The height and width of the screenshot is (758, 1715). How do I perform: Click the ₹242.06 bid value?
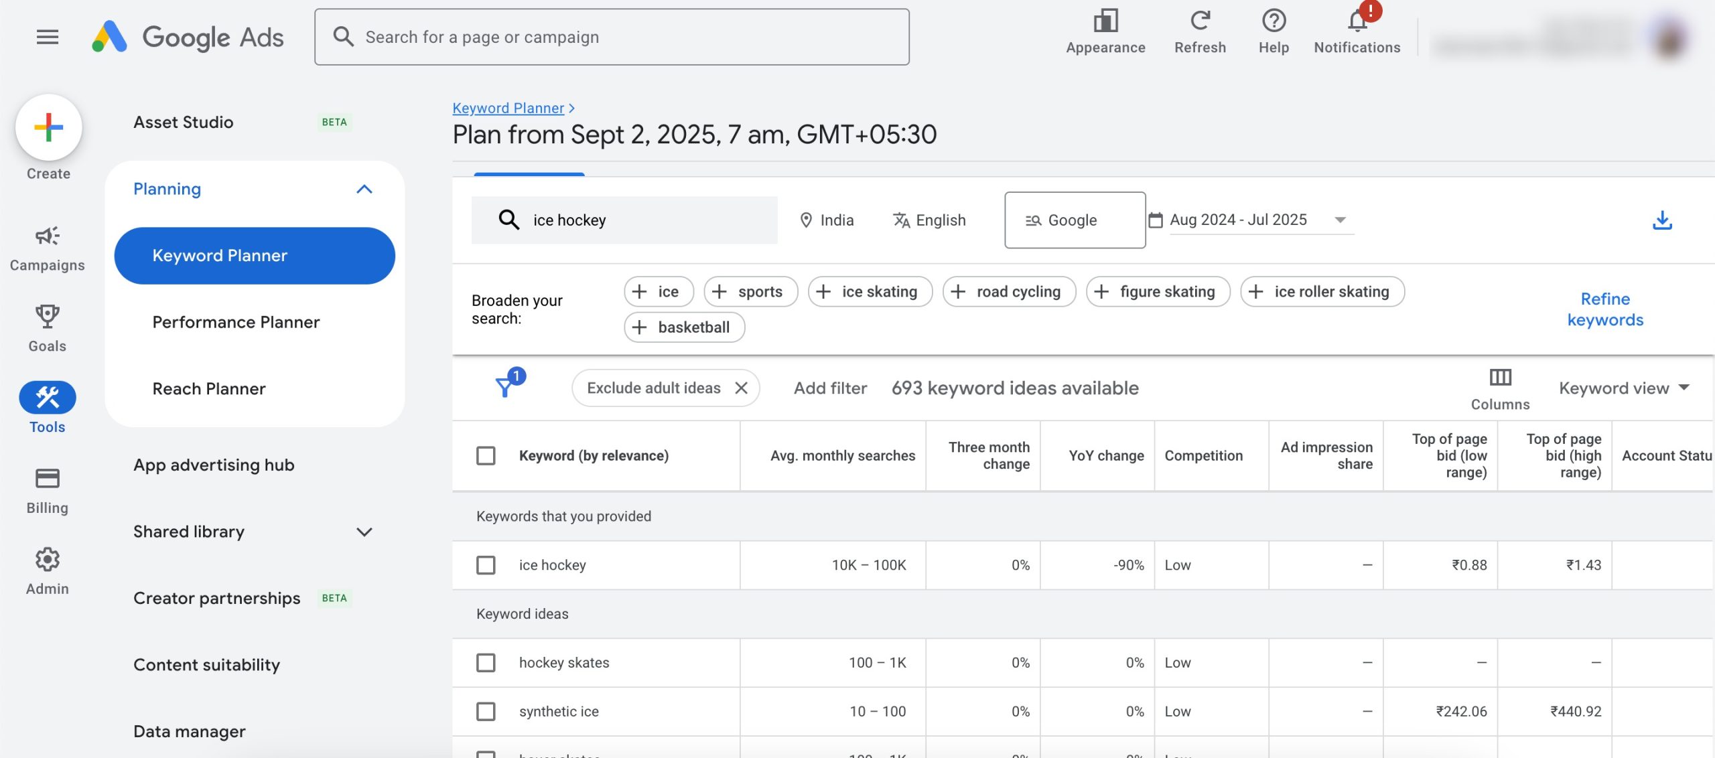[1461, 711]
